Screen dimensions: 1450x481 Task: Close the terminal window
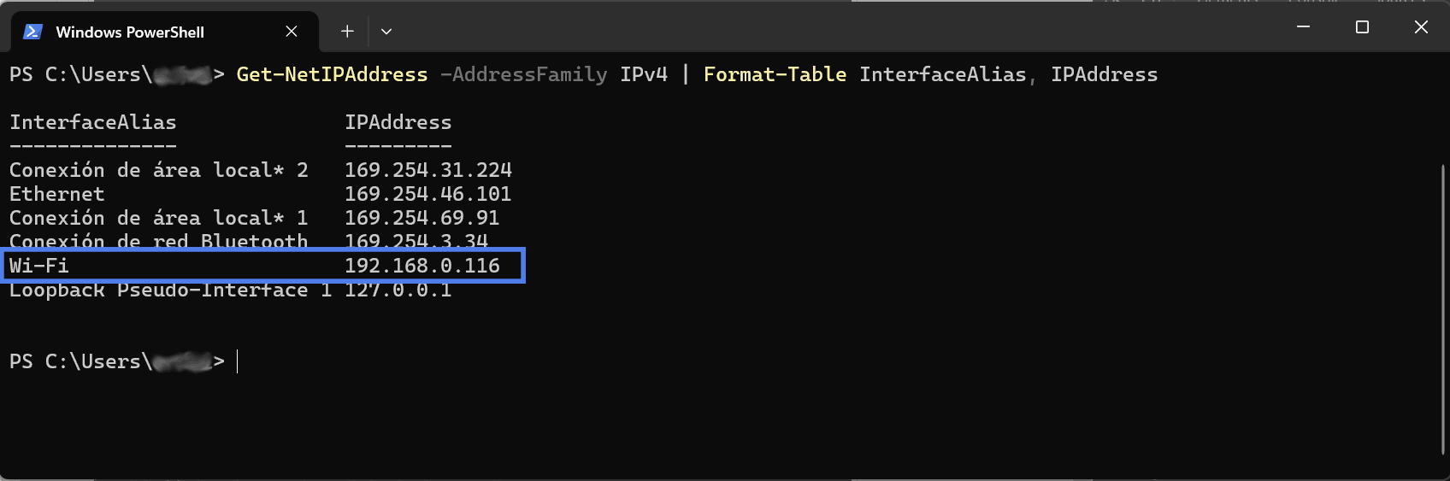[x=1421, y=27]
